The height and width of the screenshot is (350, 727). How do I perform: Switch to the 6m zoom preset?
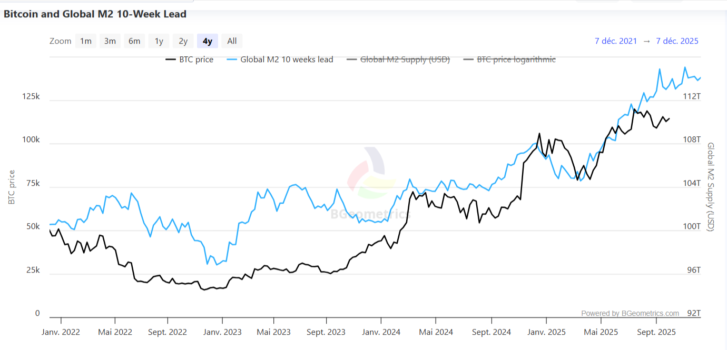click(x=134, y=41)
